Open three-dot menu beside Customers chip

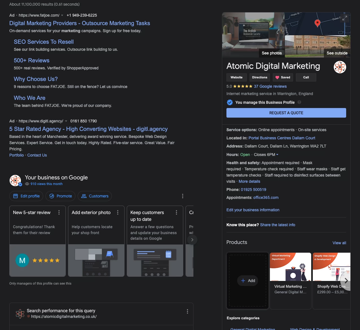coord(183,196)
